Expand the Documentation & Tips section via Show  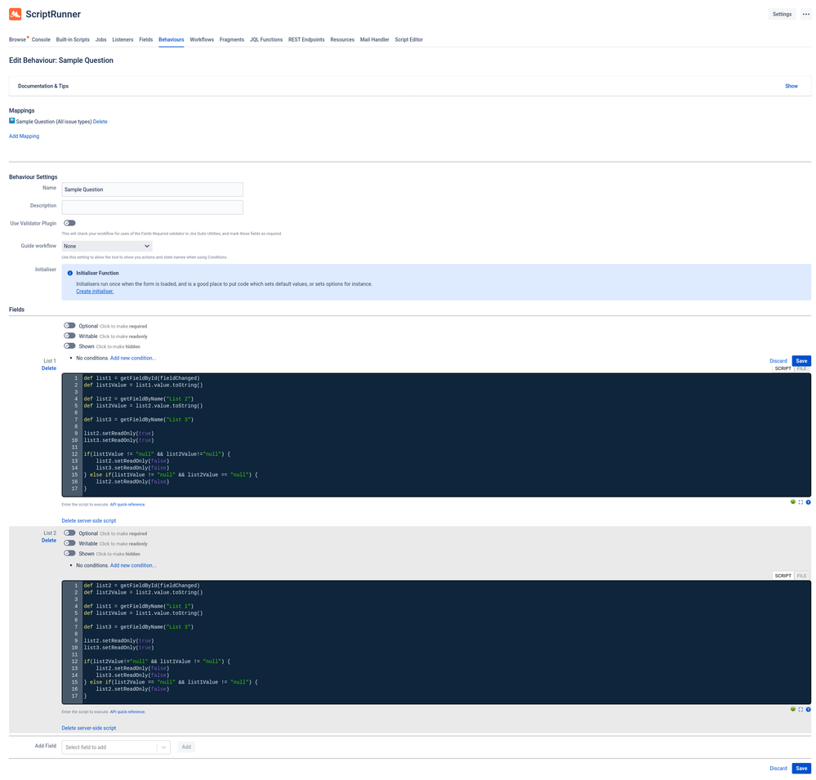coord(791,86)
